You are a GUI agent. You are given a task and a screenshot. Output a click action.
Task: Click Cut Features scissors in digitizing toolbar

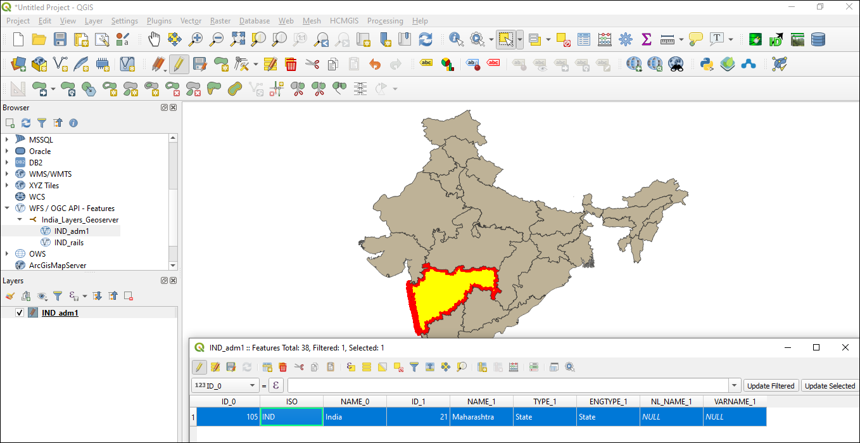(312, 63)
